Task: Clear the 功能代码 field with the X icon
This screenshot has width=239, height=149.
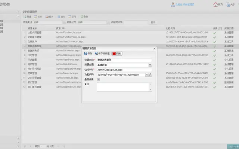Action: tap(147, 74)
